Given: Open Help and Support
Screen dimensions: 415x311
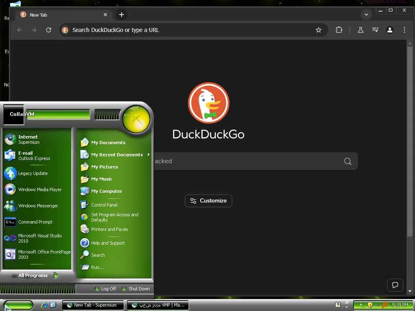Looking at the screenshot, I should point(114,243).
